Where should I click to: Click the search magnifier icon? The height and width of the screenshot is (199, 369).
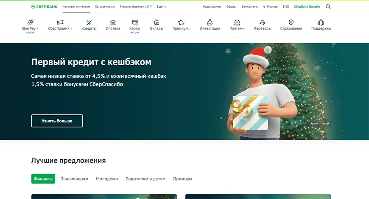coord(328,7)
